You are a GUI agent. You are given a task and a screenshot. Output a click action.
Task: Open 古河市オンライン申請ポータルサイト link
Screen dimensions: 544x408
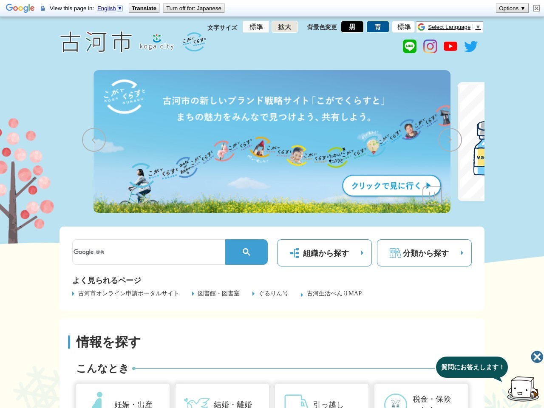click(x=128, y=293)
